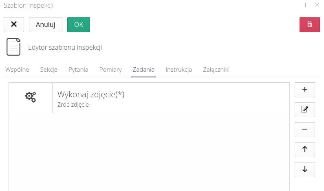Open the Załączniki tab
324x191 pixels.
click(x=216, y=70)
